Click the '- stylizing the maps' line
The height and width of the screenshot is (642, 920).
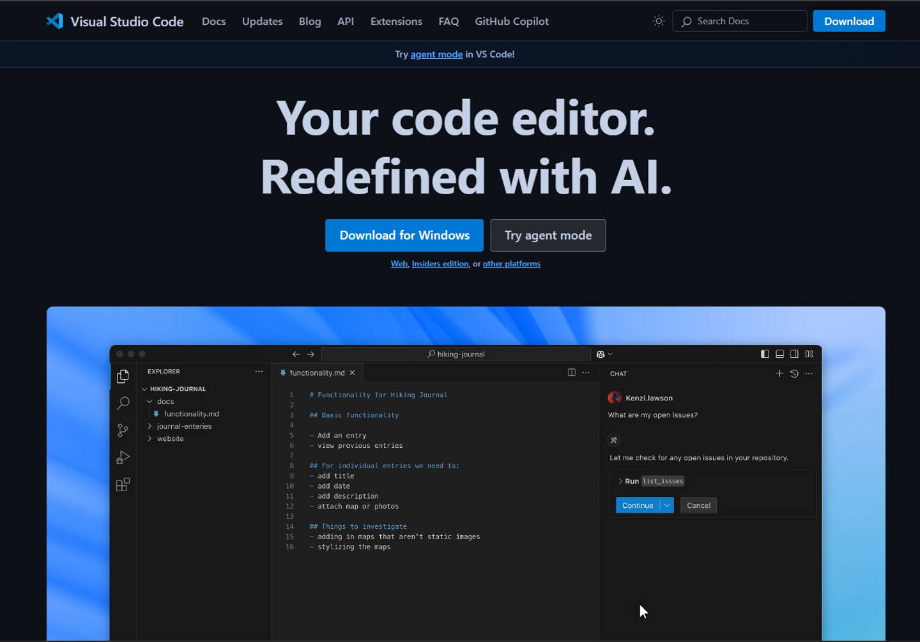350,547
